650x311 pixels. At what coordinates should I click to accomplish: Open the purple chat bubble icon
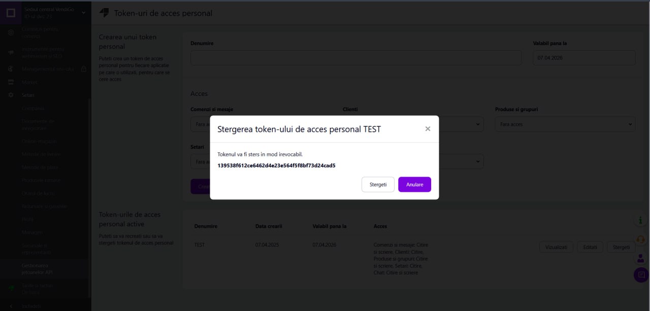click(x=641, y=275)
